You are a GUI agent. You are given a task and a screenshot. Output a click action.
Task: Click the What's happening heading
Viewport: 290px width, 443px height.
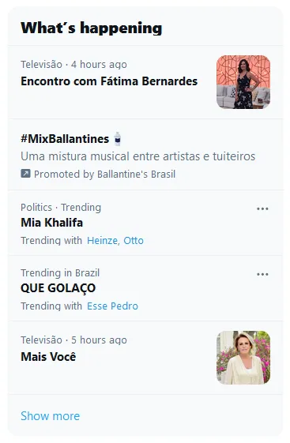[92, 28]
